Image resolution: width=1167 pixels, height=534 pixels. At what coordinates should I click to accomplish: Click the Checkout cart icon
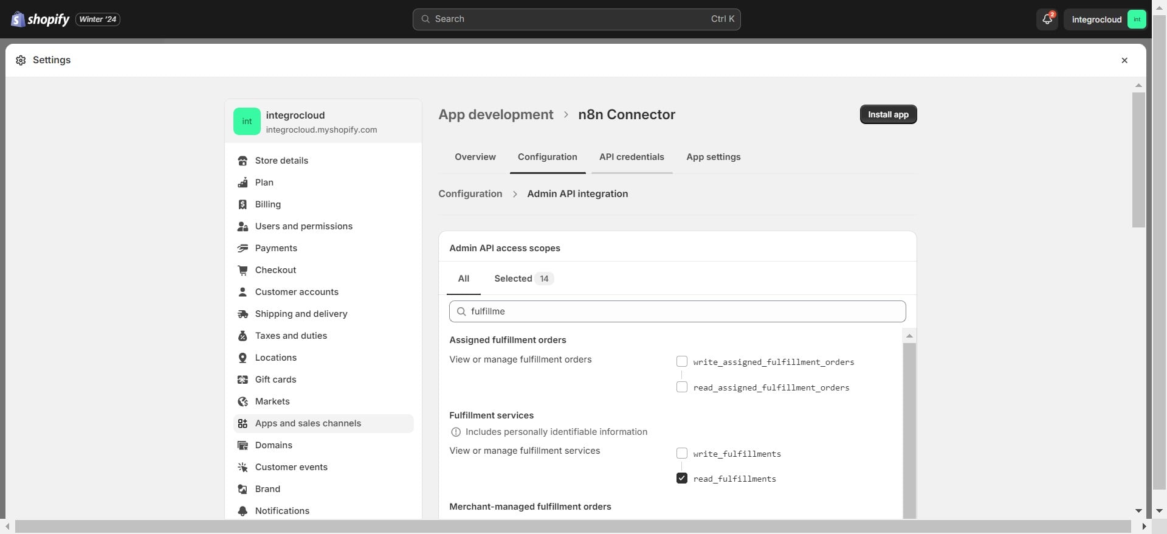pos(243,270)
